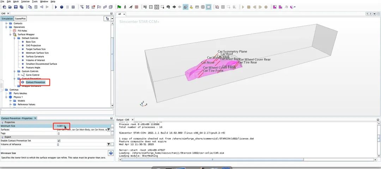This screenshot has width=381, height=169.
Task: Expand the Models folder under Physics 1
Action: [x=11, y=101]
